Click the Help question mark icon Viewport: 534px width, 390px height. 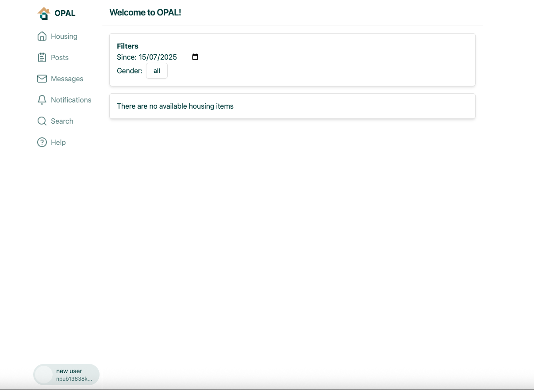42,142
